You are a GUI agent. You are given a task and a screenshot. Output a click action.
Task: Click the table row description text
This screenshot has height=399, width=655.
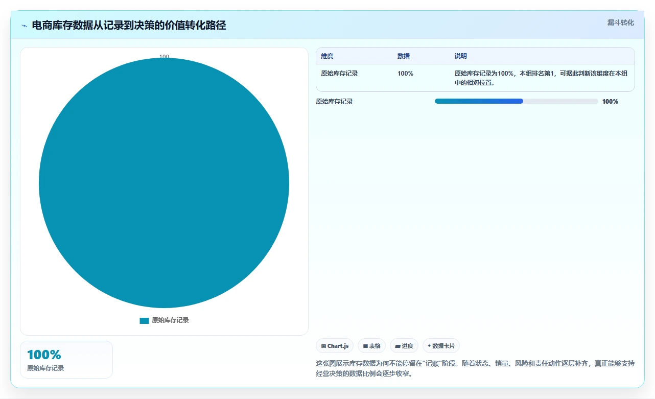[x=541, y=78]
